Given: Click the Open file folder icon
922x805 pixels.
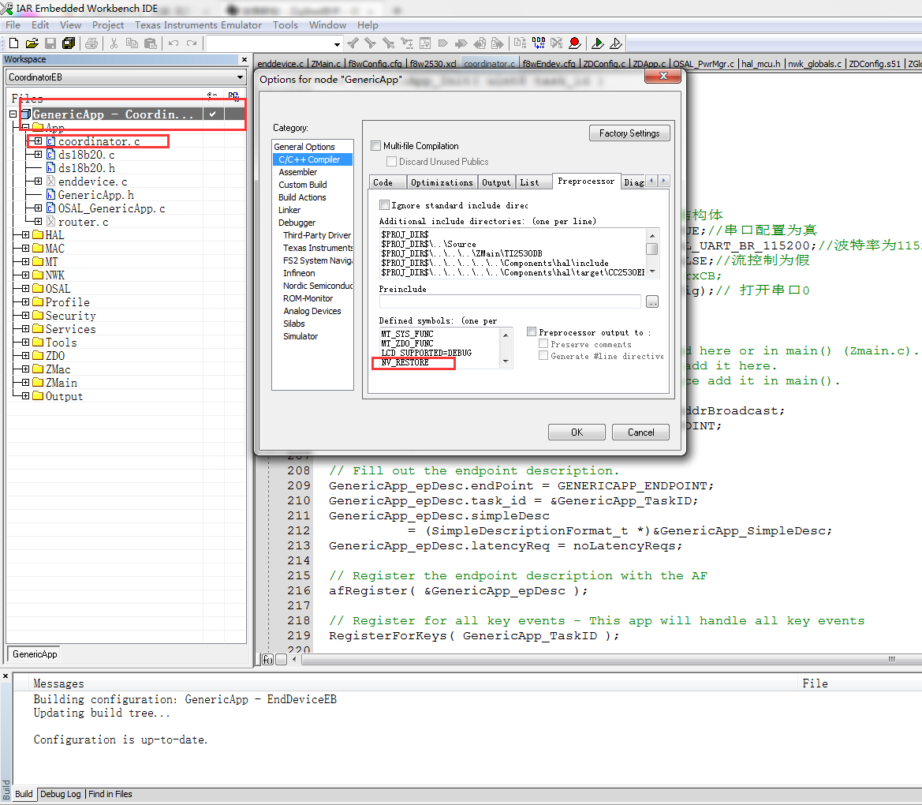Looking at the screenshot, I should (x=32, y=43).
